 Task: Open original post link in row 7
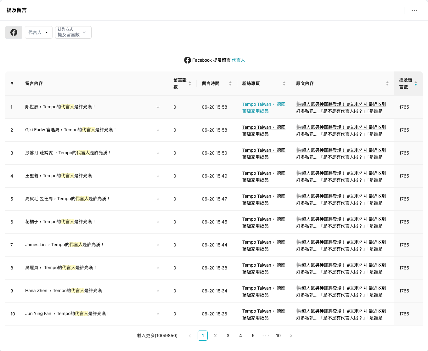pos(341,246)
